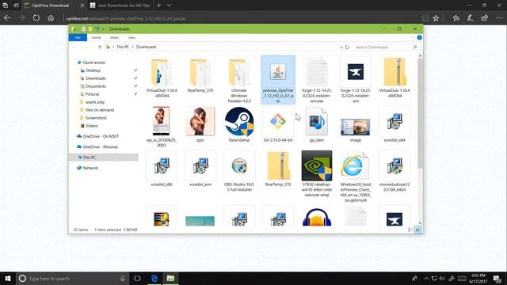
Task: Click the Quick access heading
Action: pos(93,63)
